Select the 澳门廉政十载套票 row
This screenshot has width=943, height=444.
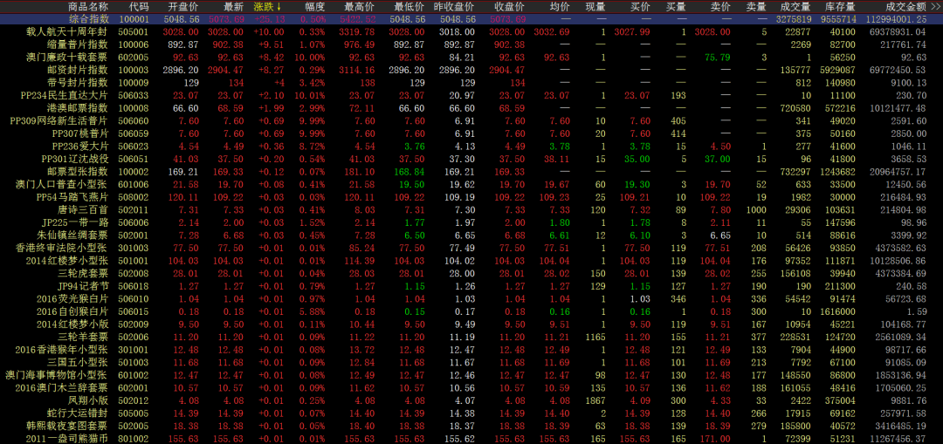click(x=471, y=57)
